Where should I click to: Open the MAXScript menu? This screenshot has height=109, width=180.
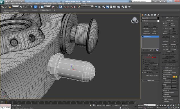[78, 4]
